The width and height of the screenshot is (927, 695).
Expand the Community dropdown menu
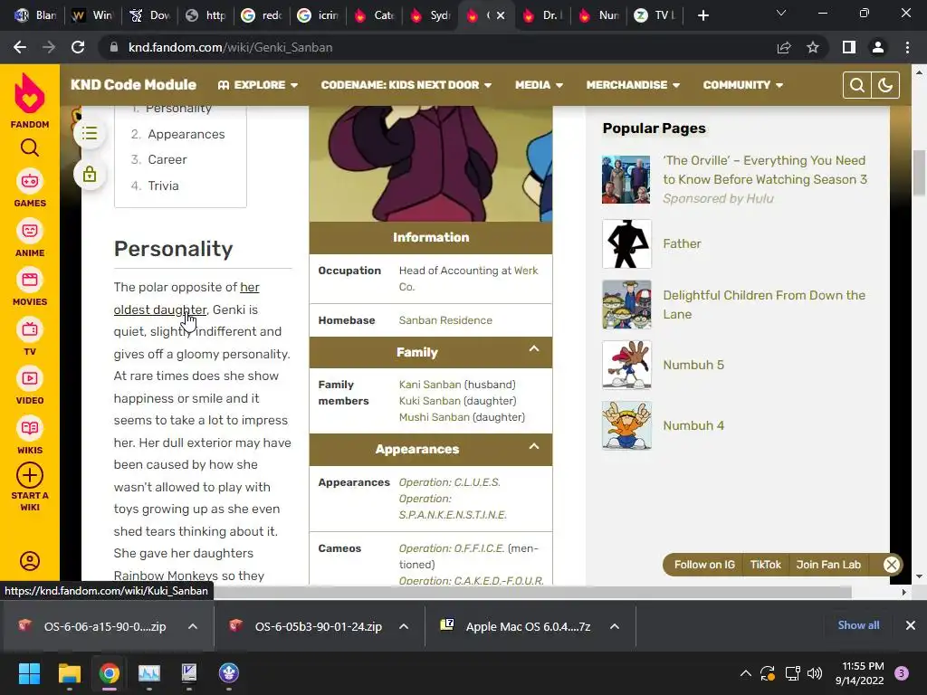pos(743,85)
